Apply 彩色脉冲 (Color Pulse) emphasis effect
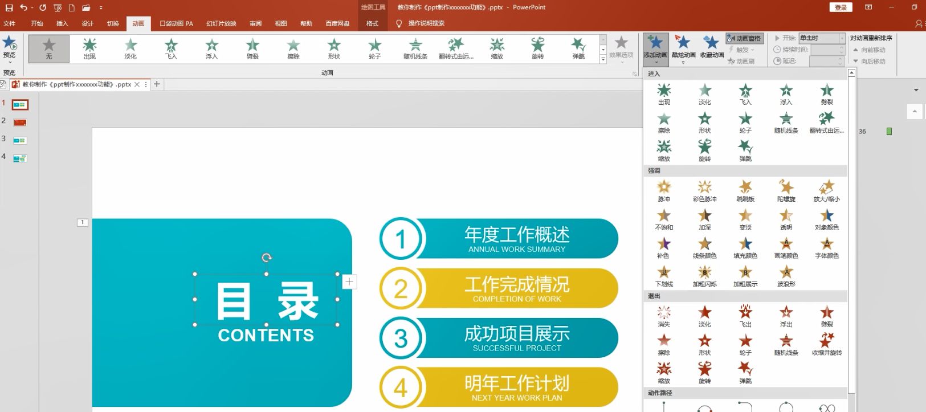926x412 pixels. (x=705, y=191)
